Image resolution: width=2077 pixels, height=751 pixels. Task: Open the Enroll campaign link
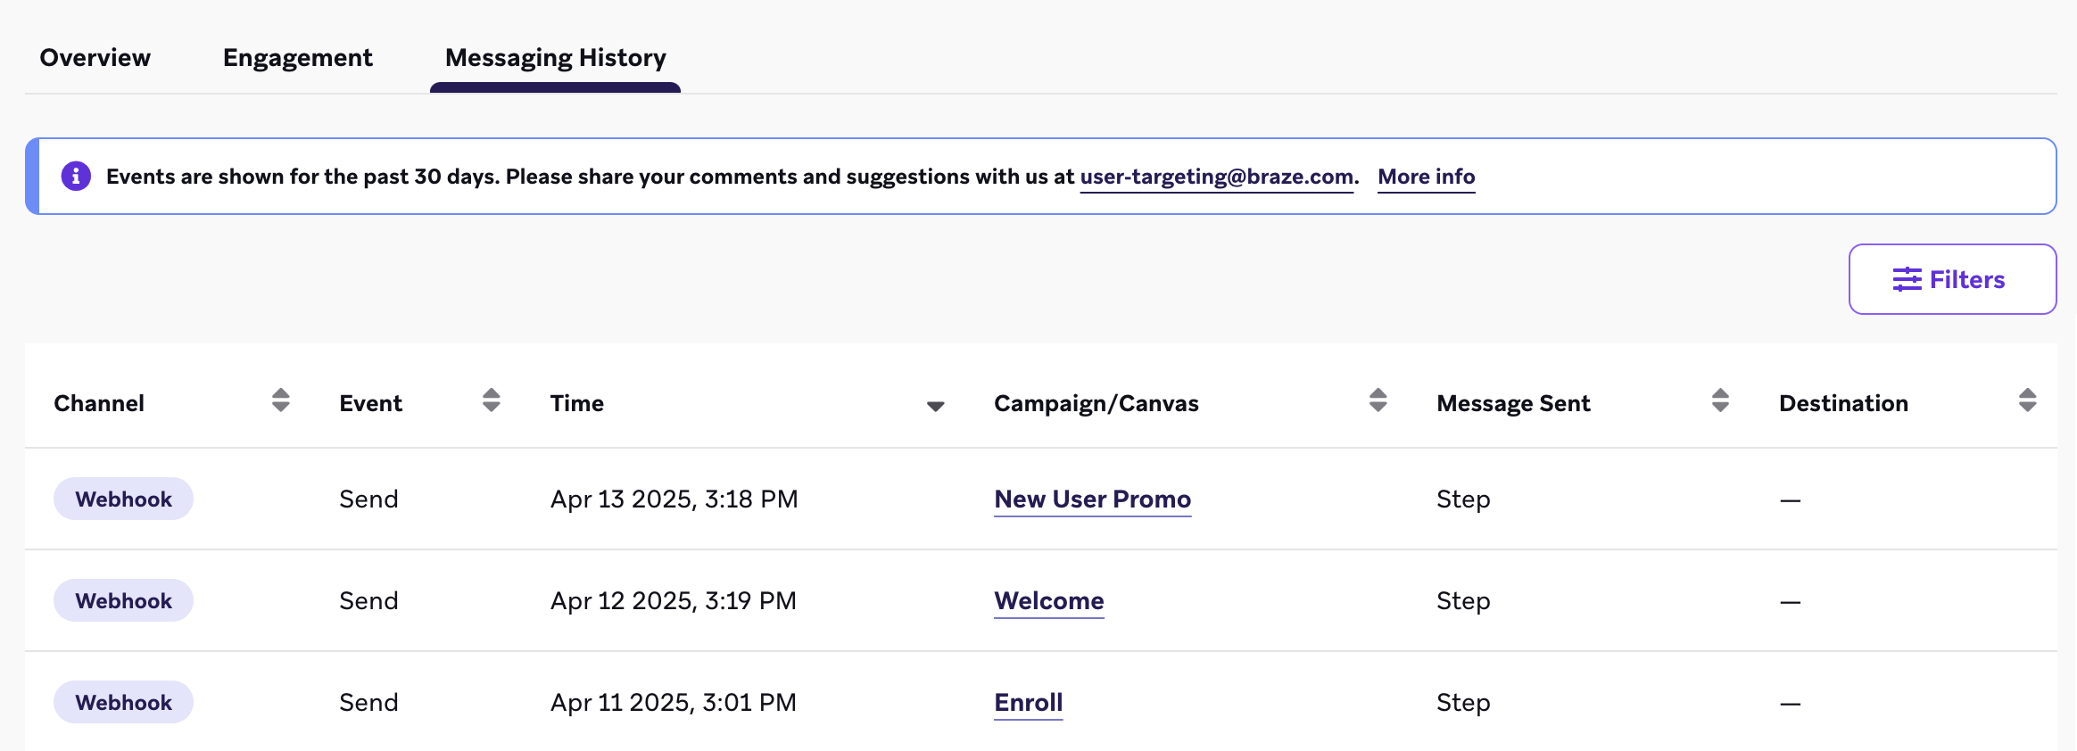1029,703
